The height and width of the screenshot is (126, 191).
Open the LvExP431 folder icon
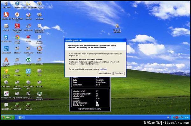(x=39, y=83)
